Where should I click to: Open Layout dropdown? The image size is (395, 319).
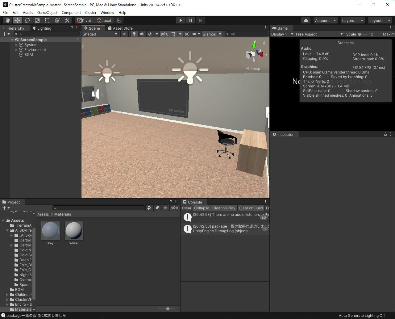click(x=380, y=20)
